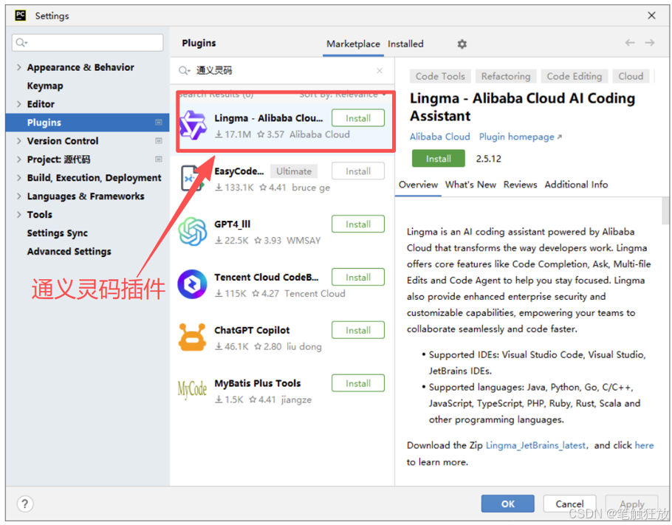Click the Cancel button

pos(569,504)
